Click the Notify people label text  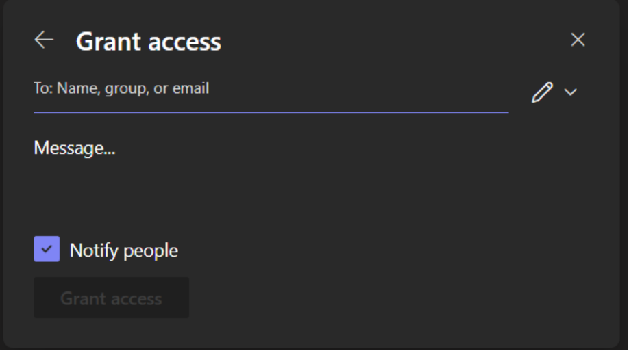pos(124,250)
